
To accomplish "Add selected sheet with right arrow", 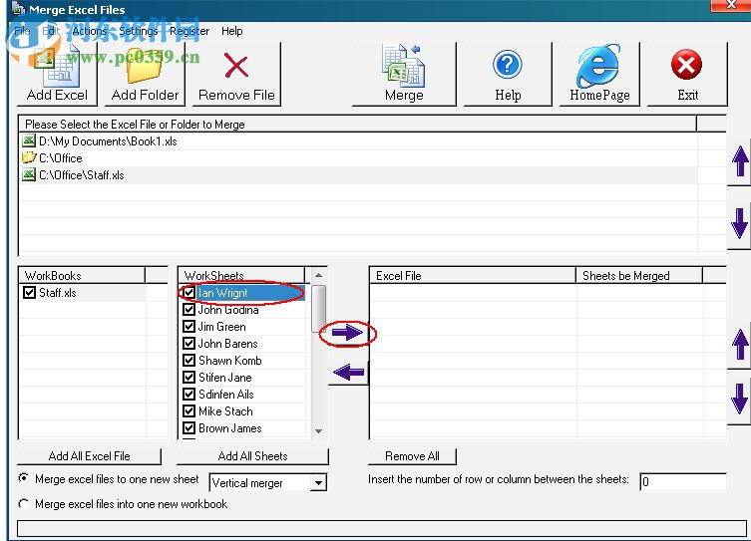I will click(x=348, y=333).
